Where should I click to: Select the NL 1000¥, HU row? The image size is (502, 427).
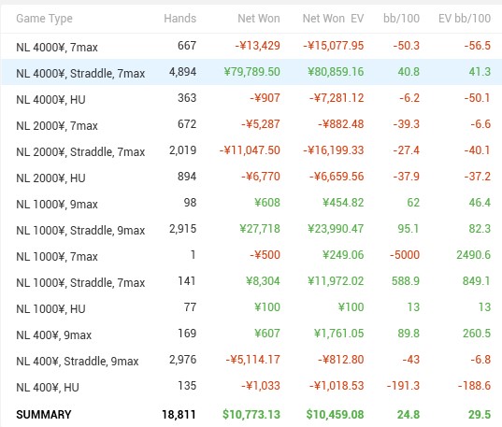point(251,308)
